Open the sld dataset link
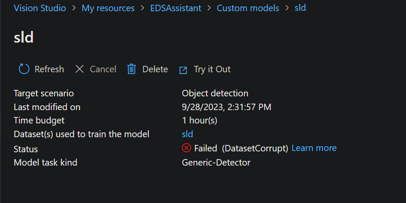406x203 pixels. [x=187, y=134]
